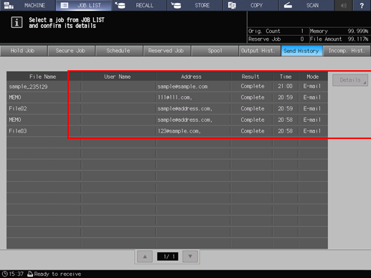
Task: Open help with question mark icon
Action: 362,5
